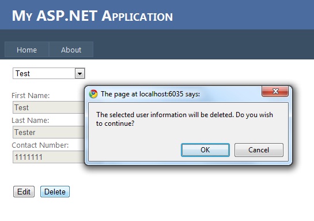
Task: Click the Edit button
Action: tap(24, 192)
